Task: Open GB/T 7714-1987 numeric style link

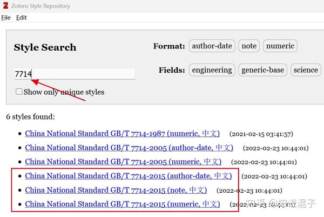Action: tap(123, 133)
